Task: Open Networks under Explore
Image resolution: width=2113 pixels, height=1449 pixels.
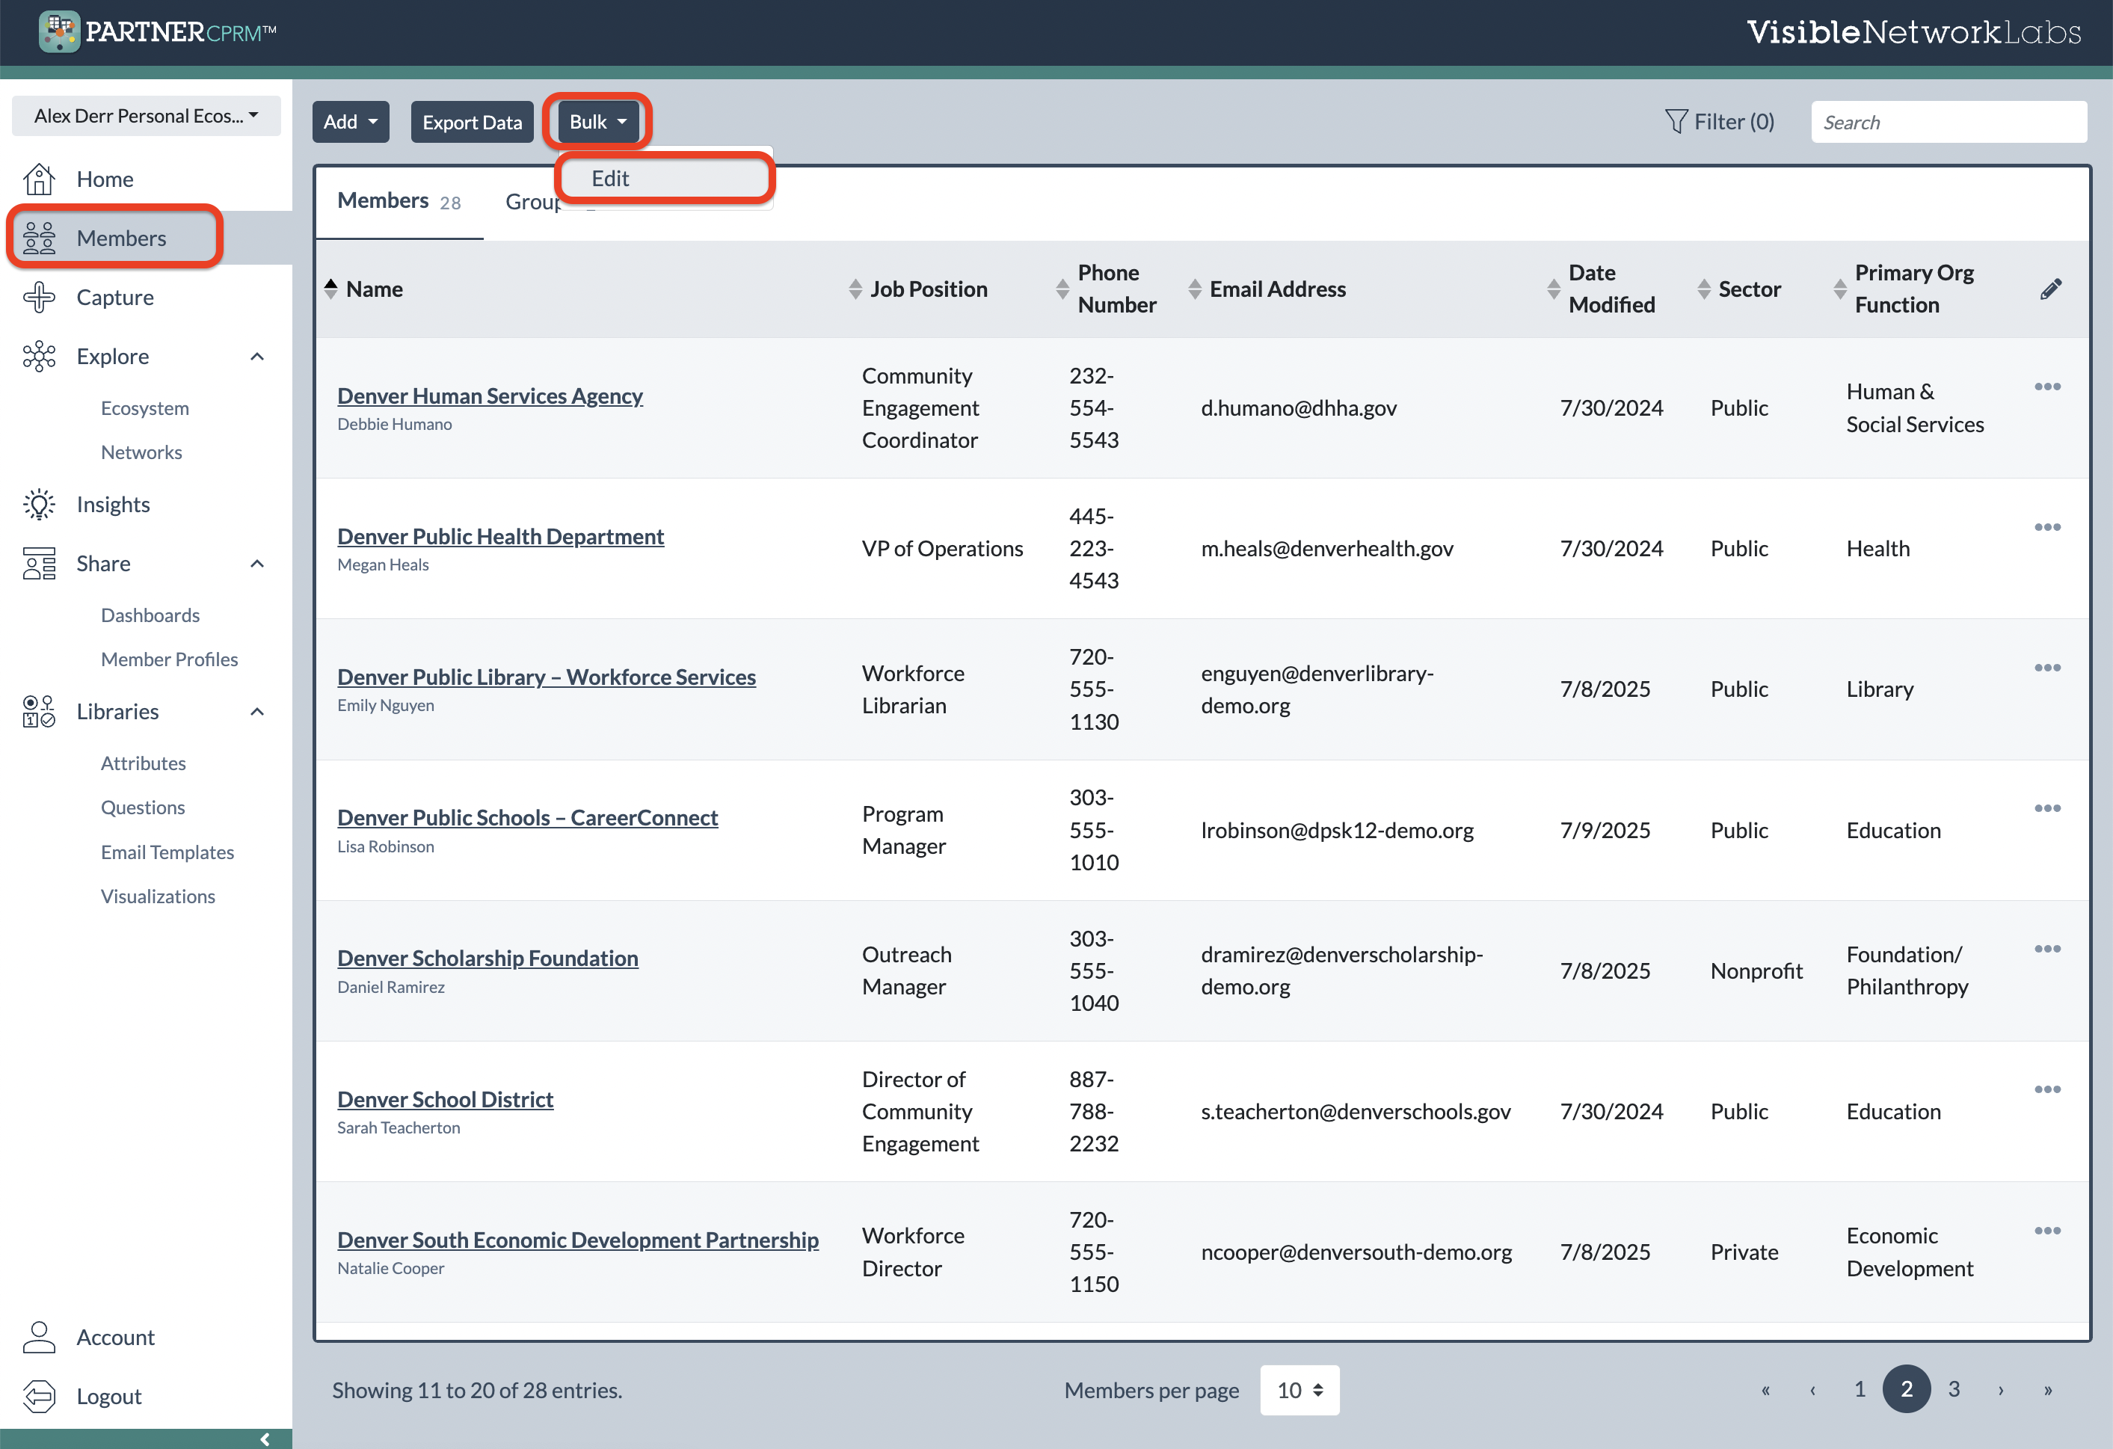Action: pos(141,452)
